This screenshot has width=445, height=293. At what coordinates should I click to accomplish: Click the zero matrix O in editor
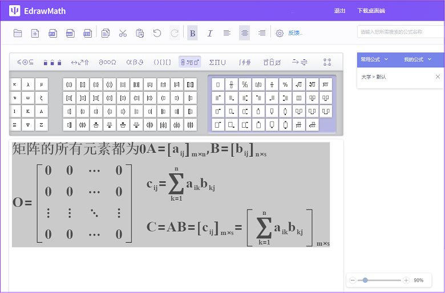tap(72, 203)
